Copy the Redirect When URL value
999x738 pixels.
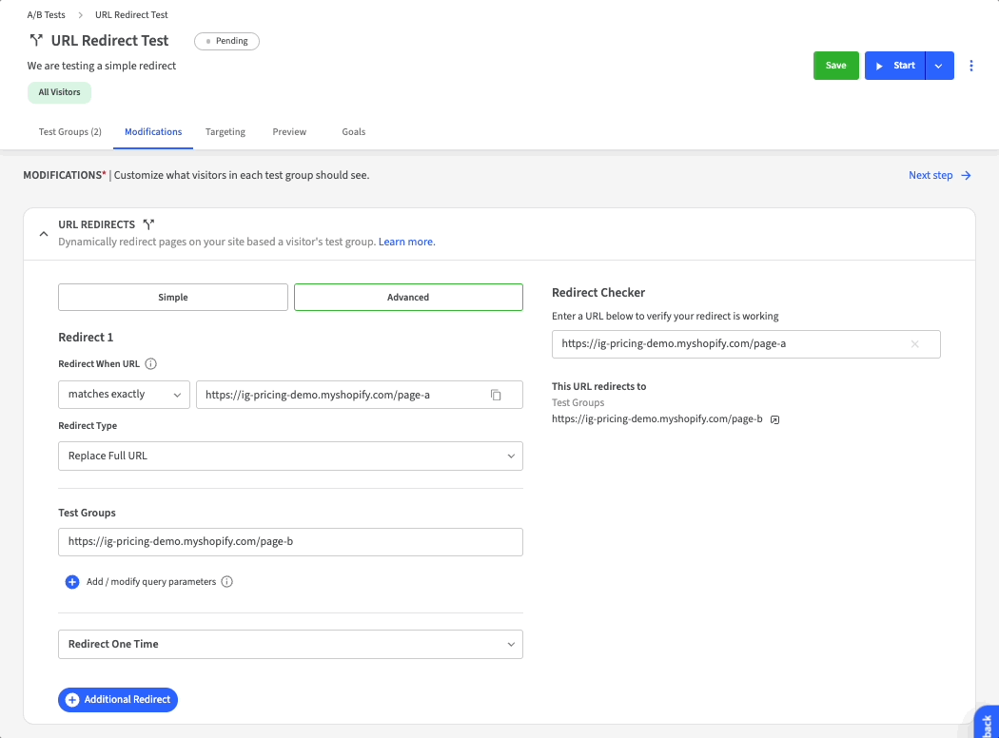tap(496, 395)
